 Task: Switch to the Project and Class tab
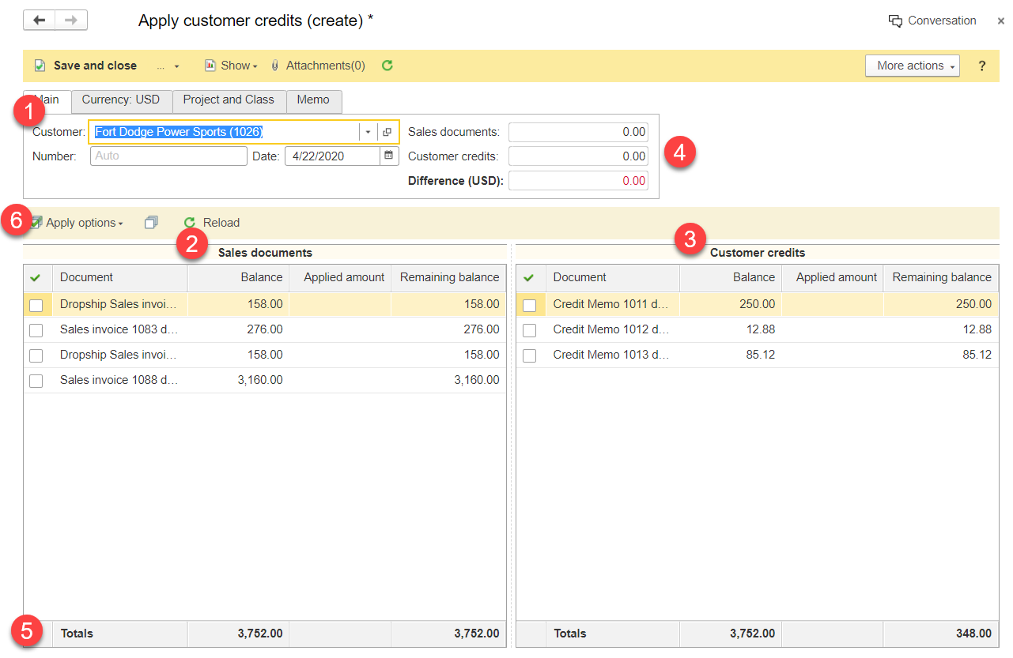tap(229, 100)
